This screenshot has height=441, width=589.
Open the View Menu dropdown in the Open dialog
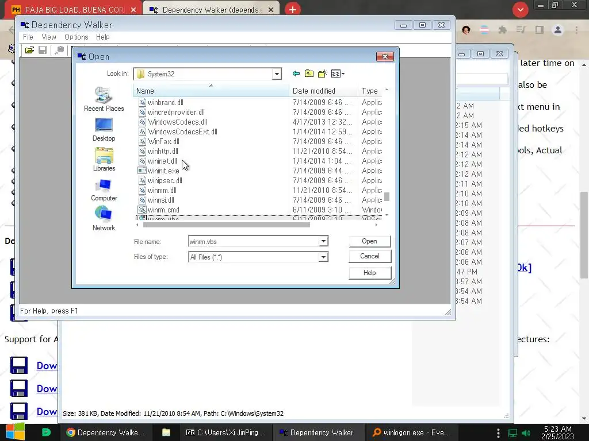[x=338, y=73]
